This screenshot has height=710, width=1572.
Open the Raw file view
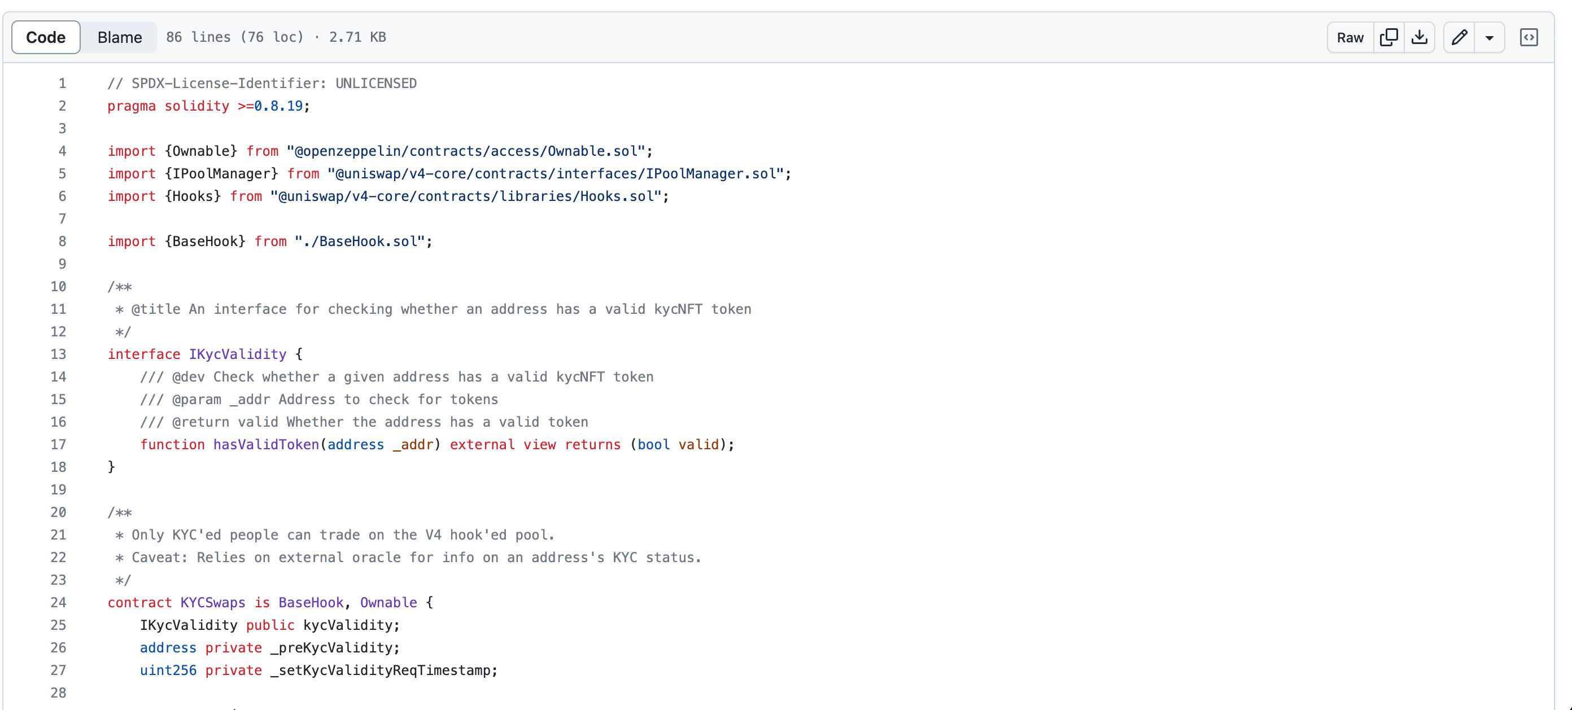(1350, 37)
